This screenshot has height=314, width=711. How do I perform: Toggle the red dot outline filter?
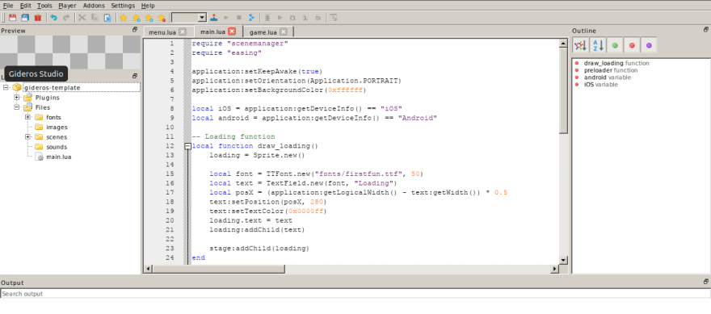coord(632,45)
